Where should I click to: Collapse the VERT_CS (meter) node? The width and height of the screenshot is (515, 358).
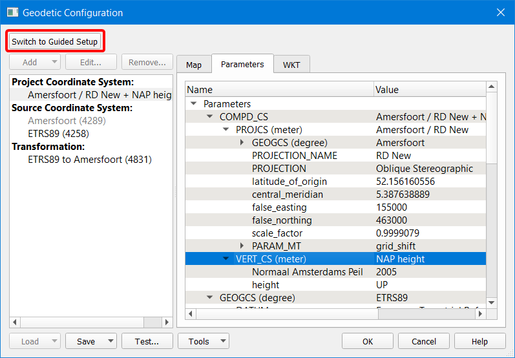pos(226,259)
